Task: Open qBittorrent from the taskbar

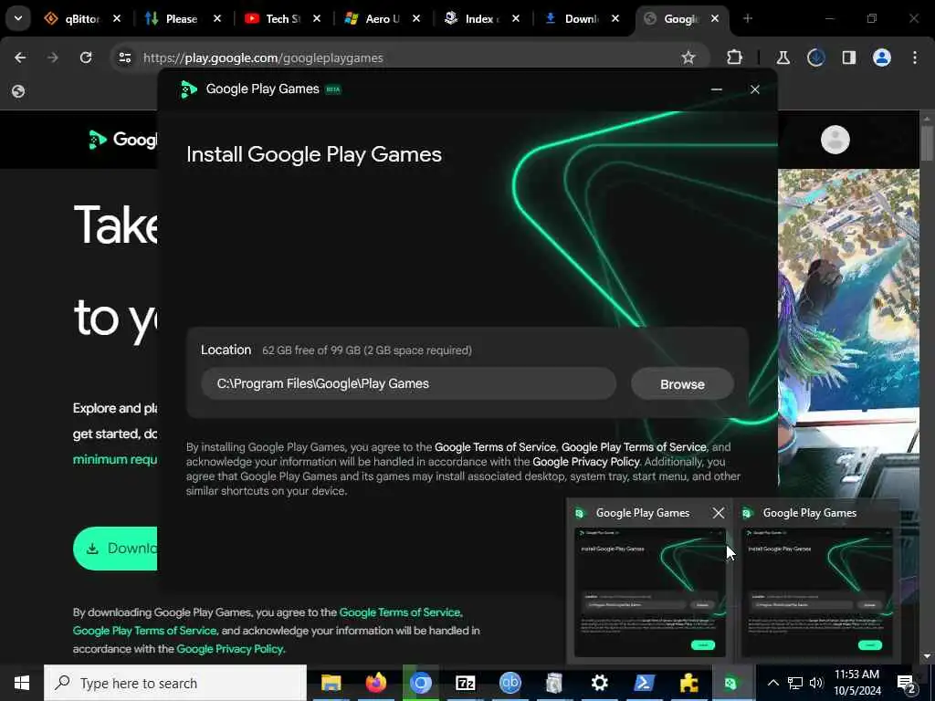Action: tap(510, 683)
